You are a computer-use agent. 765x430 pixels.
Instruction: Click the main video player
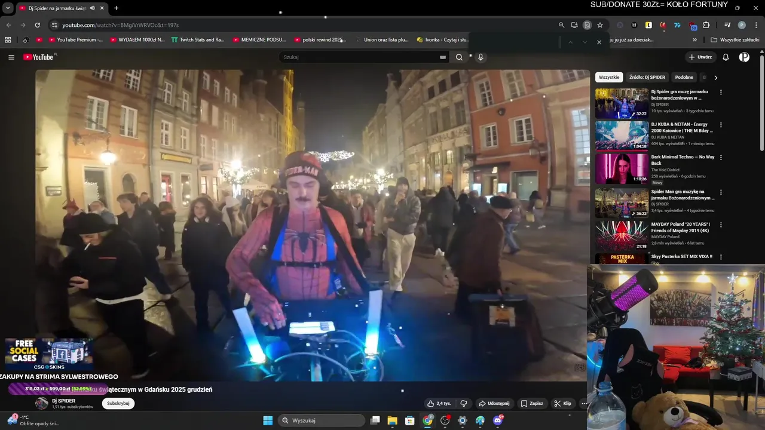pyautogui.click(x=313, y=225)
